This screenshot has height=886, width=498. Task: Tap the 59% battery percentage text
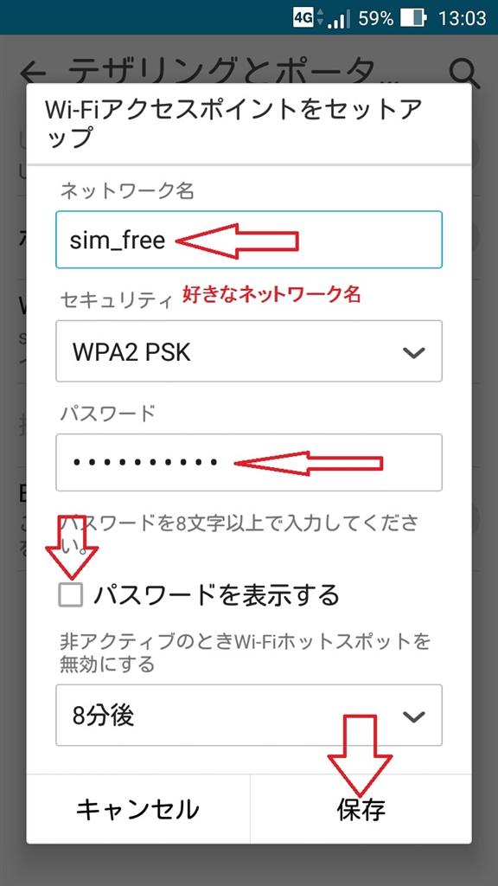pos(375,18)
